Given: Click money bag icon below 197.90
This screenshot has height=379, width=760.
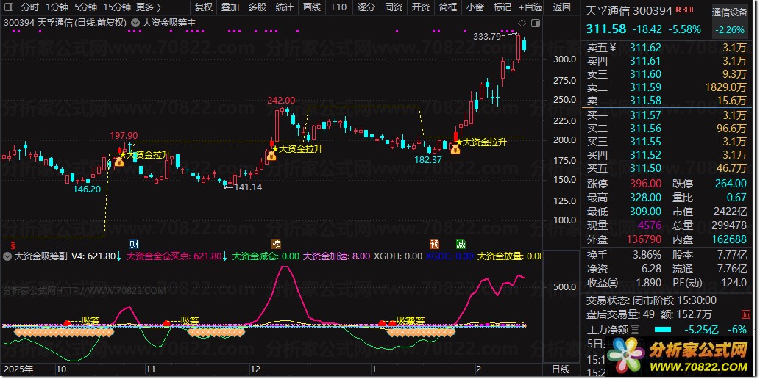Looking at the screenshot, I should click(119, 162).
